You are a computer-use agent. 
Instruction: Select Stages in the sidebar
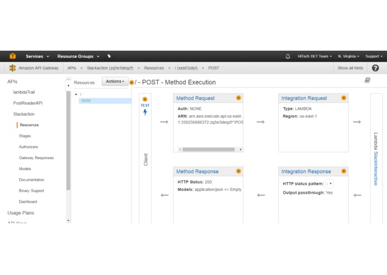pyautogui.click(x=25, y=136)
